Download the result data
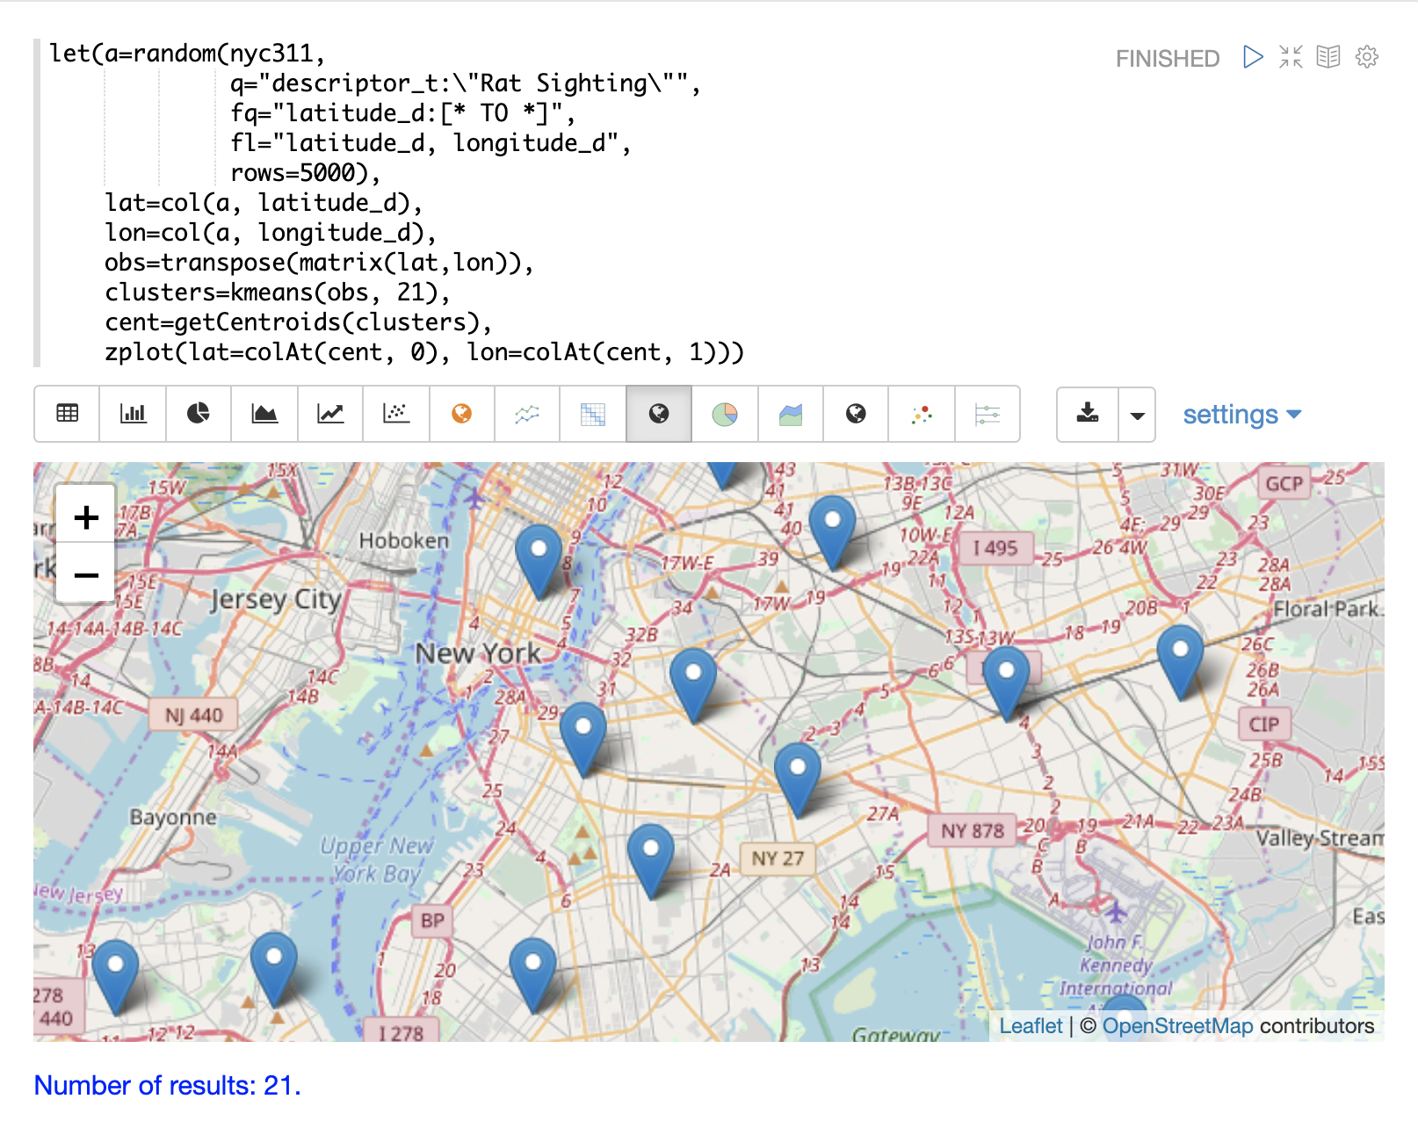Image resolution: width=1418 pixels, height=1128 pixels. coord(1088,415)
